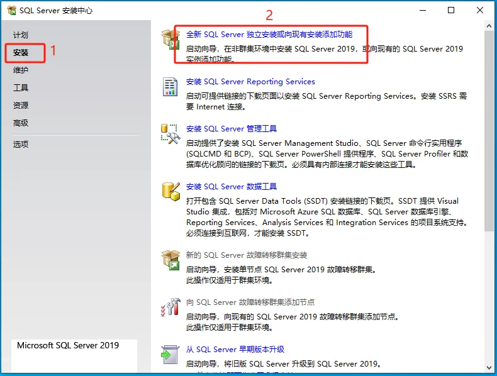The image size is (497, 376).
Task: Launch 全新 SQL Server 独立安装 link
Action: [269, 34]
